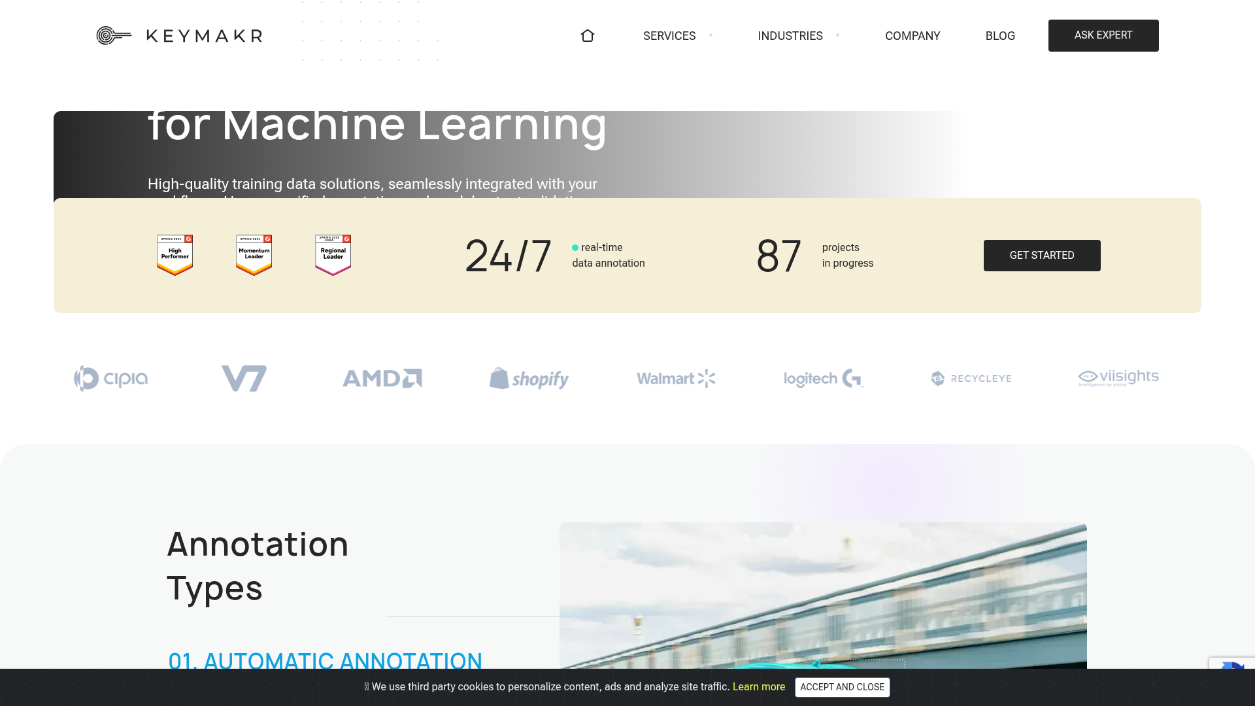Click ACCEPT AND CLOSE in the cookie banner
1255x706 pixels.
(842, 687)
